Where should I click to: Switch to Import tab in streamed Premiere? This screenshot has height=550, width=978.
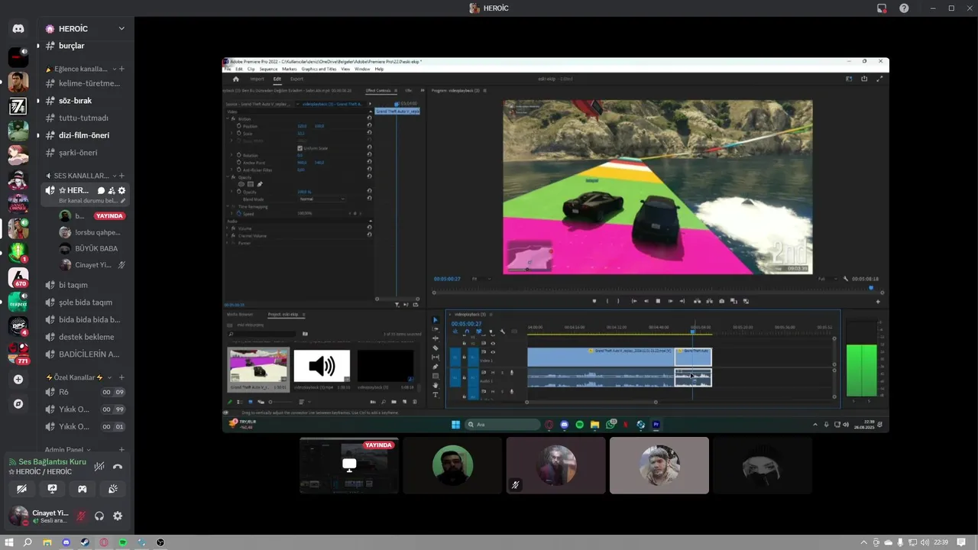[x=257, y=79]
